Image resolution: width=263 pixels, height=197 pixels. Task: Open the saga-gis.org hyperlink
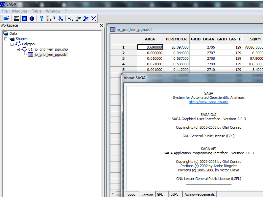[x=208, y=102]
